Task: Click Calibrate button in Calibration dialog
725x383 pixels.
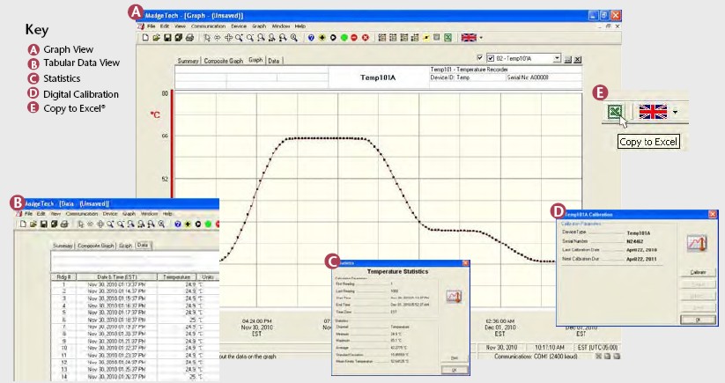Action: (x=698, y=272)
